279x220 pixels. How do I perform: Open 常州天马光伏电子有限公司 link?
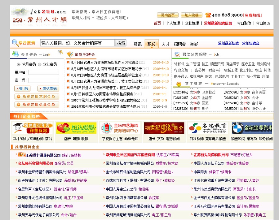[x=39, y=215]
